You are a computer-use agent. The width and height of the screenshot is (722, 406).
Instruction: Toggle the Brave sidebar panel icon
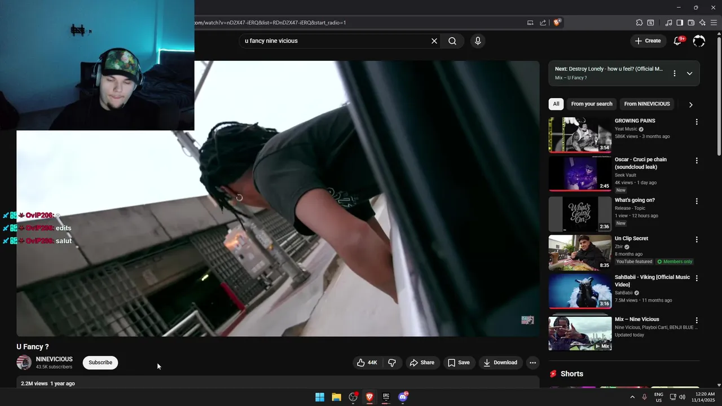click(680, 23)
